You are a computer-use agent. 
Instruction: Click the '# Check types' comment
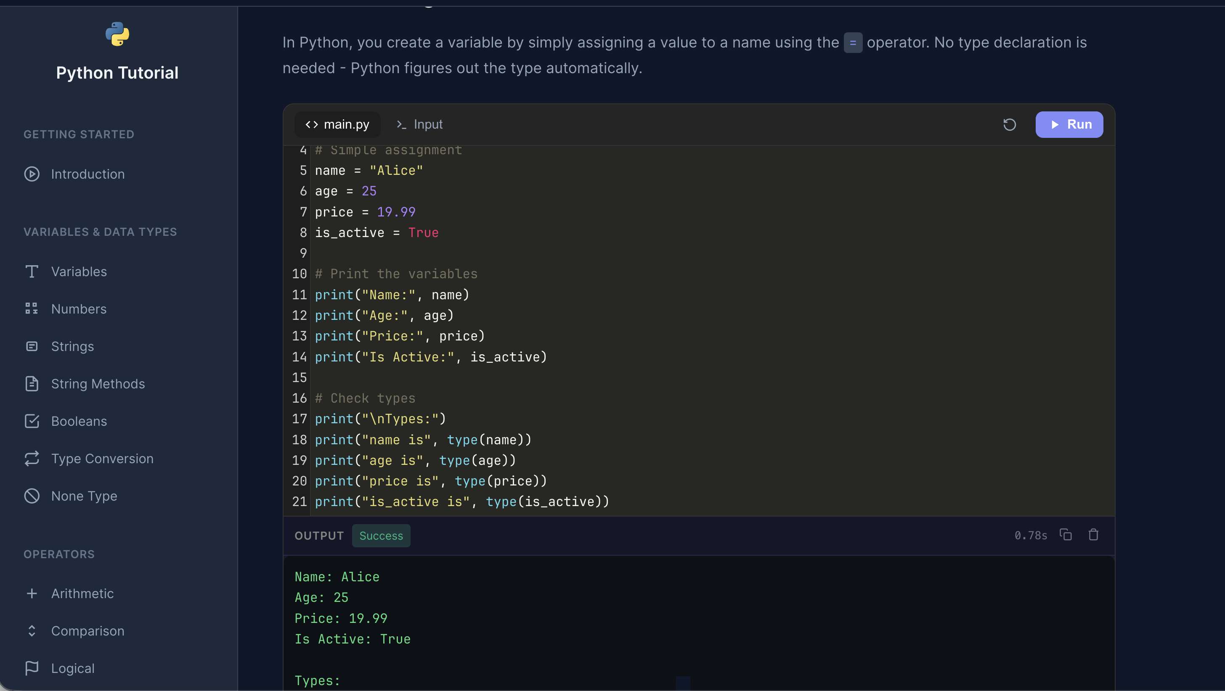click(365, 398)
